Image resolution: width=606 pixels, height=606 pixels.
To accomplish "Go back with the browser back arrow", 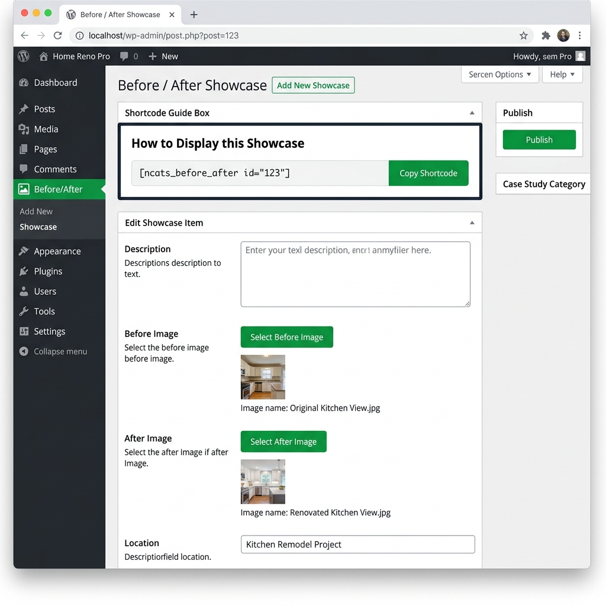I will click(25, 36).
